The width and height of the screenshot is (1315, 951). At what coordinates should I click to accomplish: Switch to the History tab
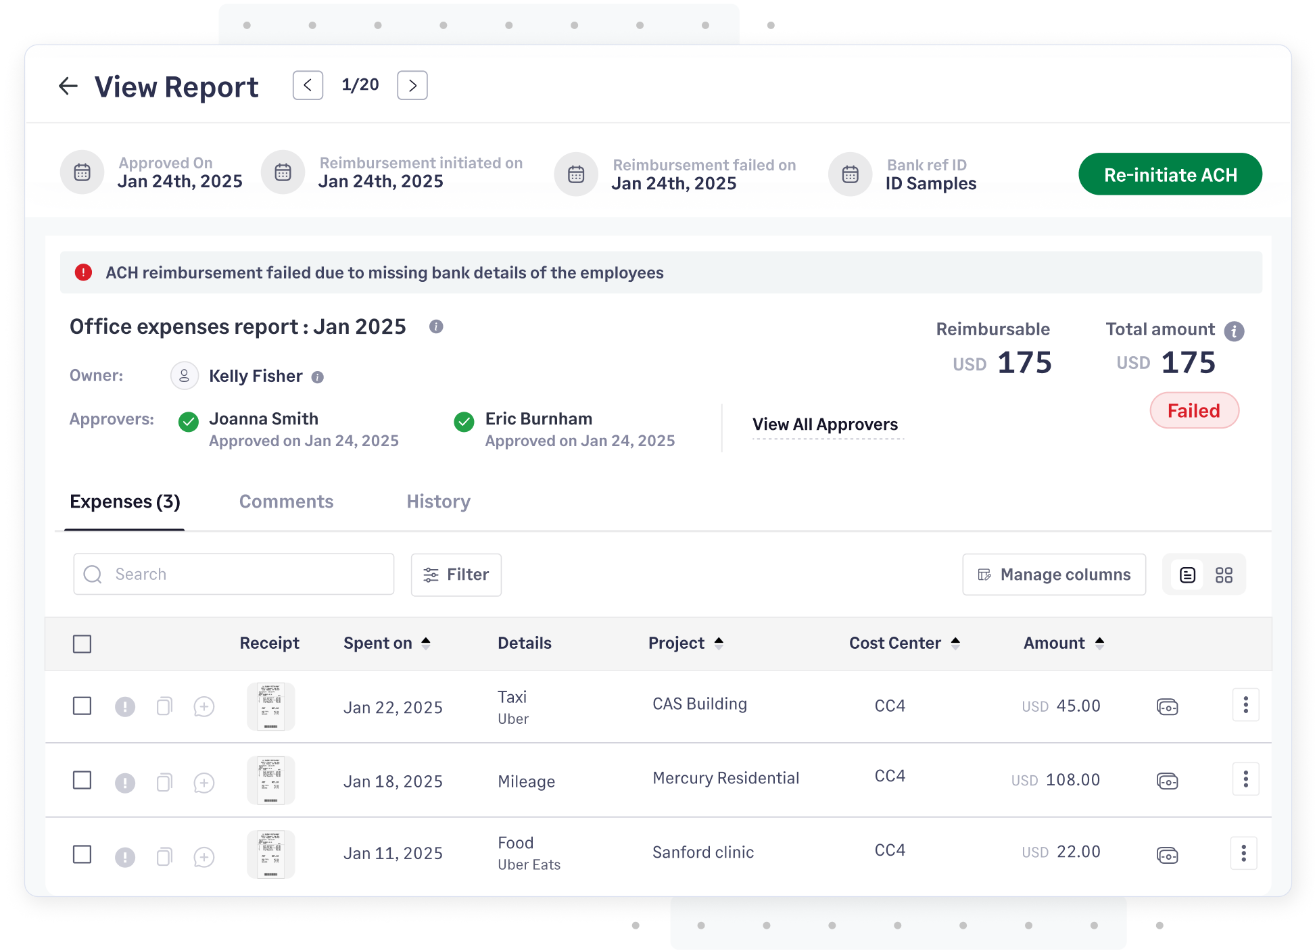pos(438,502)
